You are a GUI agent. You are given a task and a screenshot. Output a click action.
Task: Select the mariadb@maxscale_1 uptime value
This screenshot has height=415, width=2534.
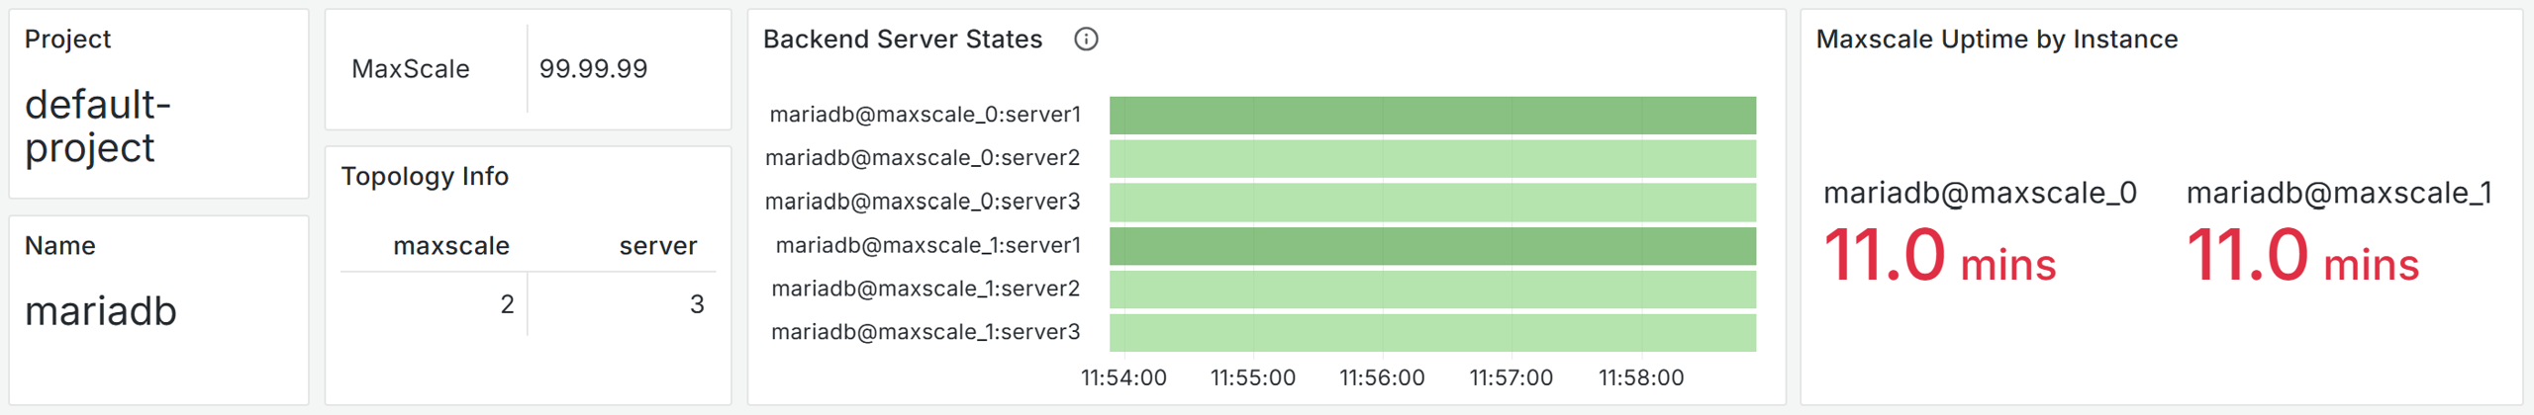(2301, 257)
